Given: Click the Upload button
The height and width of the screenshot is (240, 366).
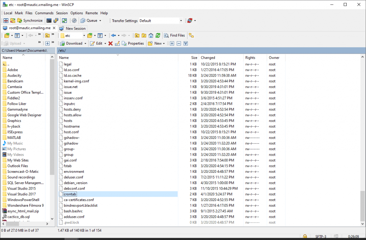Looking at the screenshot, I should click(12, 43).
